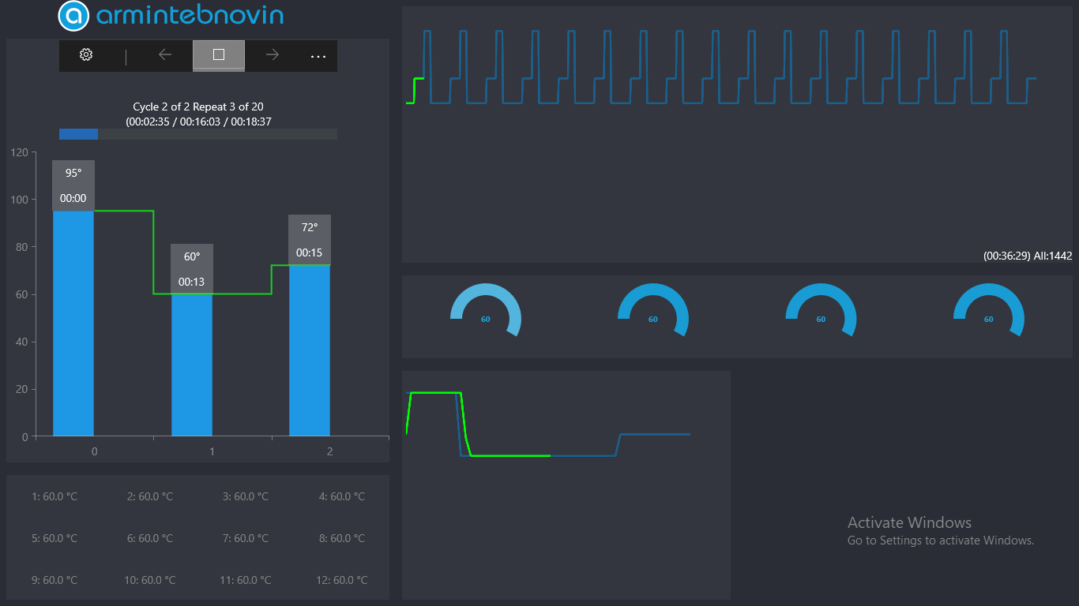Open the settings gear icon
This screenshot has width=1079, height=606.
[x=86, y=55]
